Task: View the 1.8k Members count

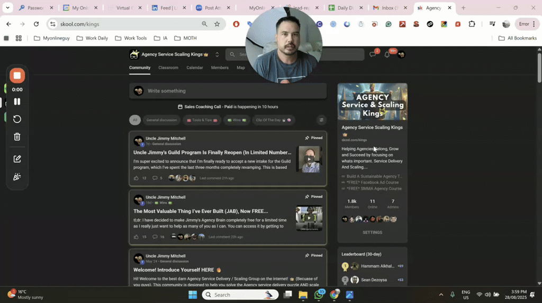Action: pos(352,203)
